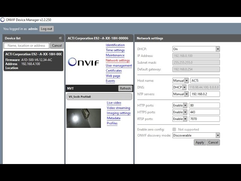Viewport: 241px width, 181px height.
Task: Click the Default gateway 192.168.0.254 field
Action: (x=196, y=69)
